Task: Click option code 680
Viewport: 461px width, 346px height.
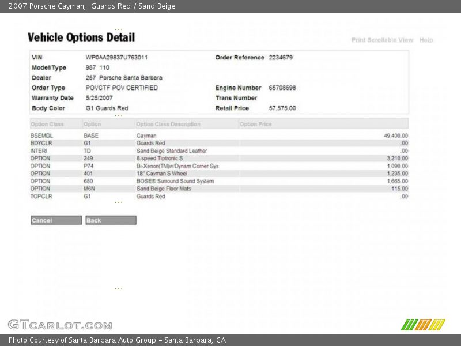Action: point(88,181)
